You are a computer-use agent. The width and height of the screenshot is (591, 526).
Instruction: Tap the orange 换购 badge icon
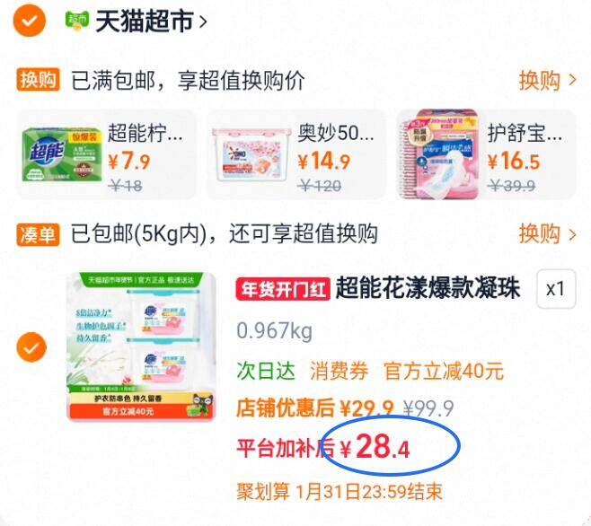[x=38, y=80]
